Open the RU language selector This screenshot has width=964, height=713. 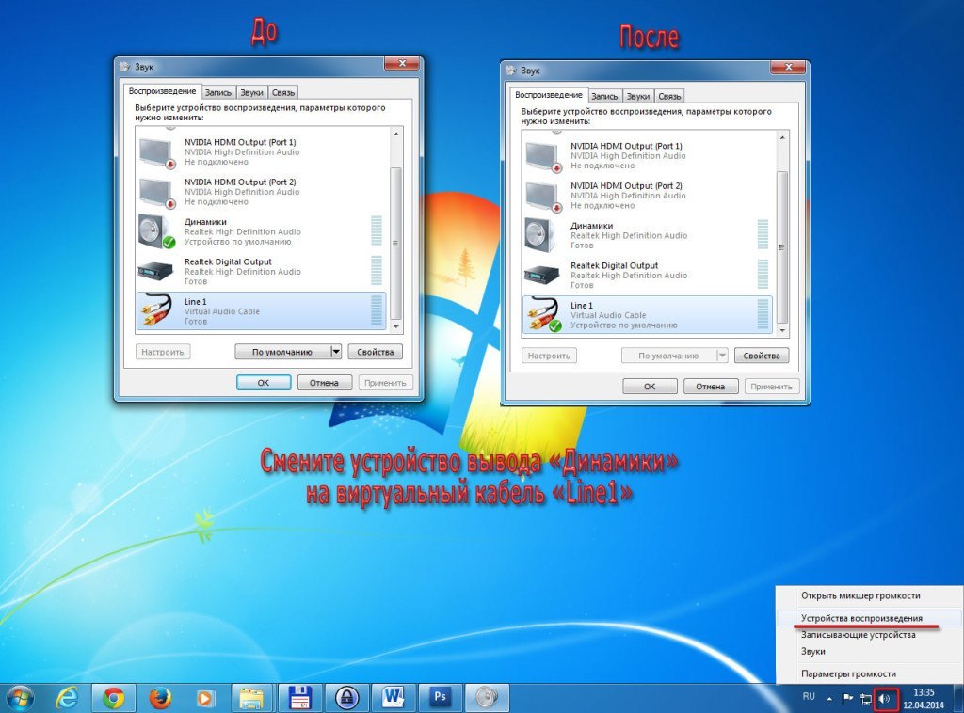click(x=809, y=697)
